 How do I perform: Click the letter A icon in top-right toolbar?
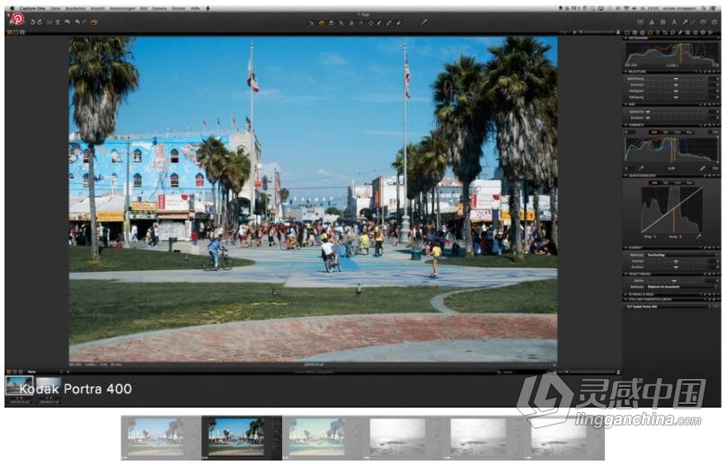coord(674,22)
